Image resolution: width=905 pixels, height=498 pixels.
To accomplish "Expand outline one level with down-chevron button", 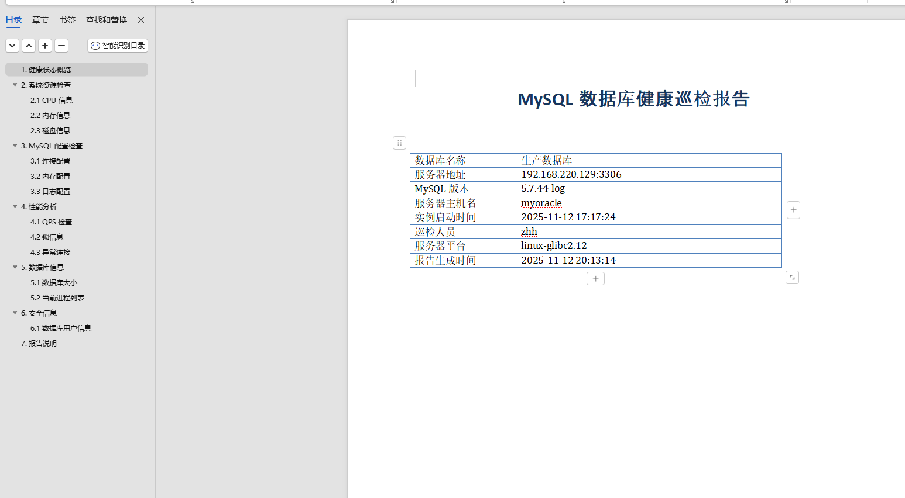I will click(x=12, y=46).
